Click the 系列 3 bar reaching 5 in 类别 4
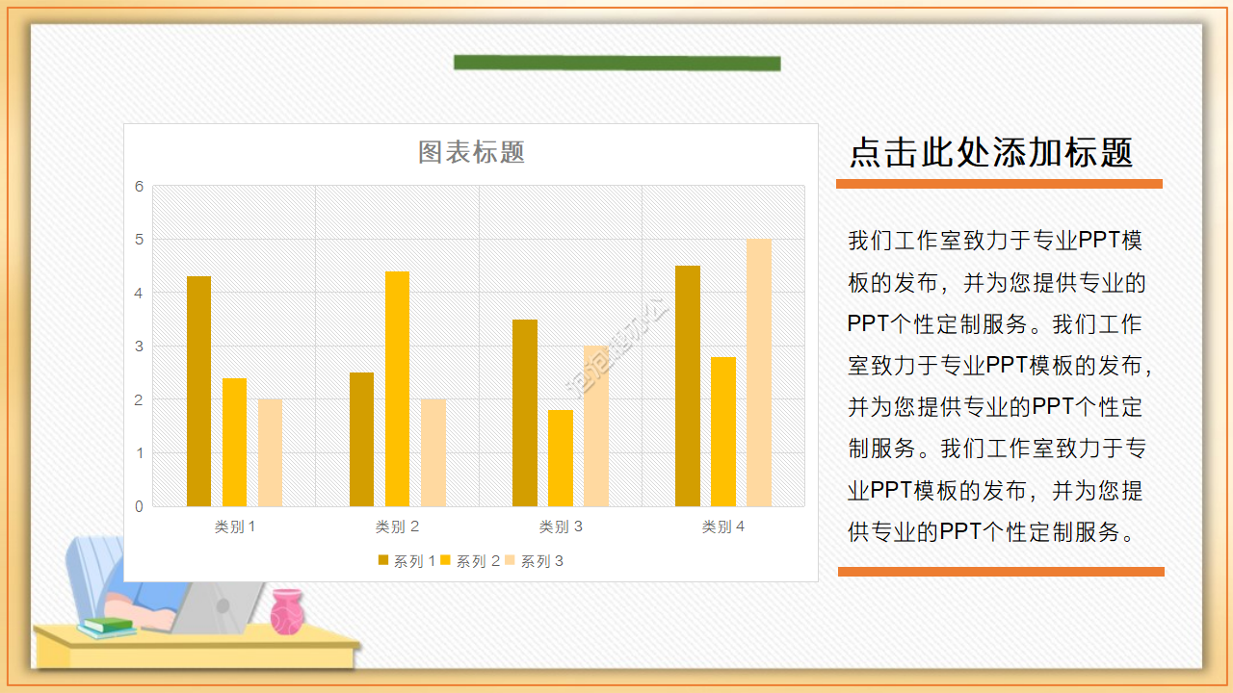Viewport: 1233px width, 693px height. point(759,372)
